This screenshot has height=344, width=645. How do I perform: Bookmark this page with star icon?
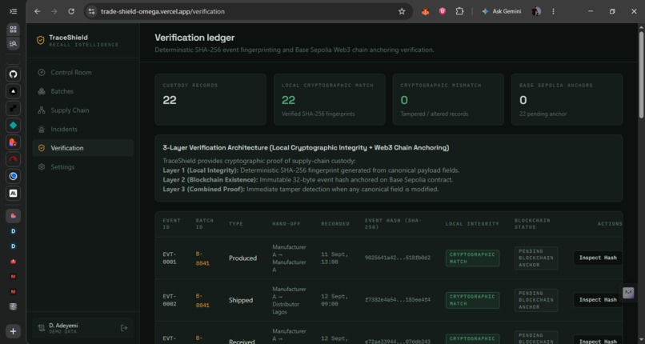tap(402, 11)
